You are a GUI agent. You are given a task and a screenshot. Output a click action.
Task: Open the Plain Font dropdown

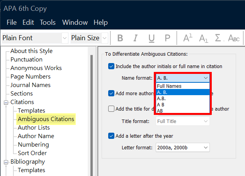[65, 38]
